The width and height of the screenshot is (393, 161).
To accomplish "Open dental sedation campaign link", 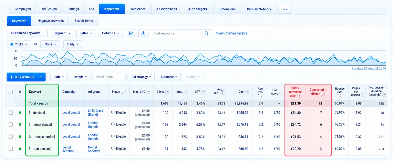I will click(68, 149).
